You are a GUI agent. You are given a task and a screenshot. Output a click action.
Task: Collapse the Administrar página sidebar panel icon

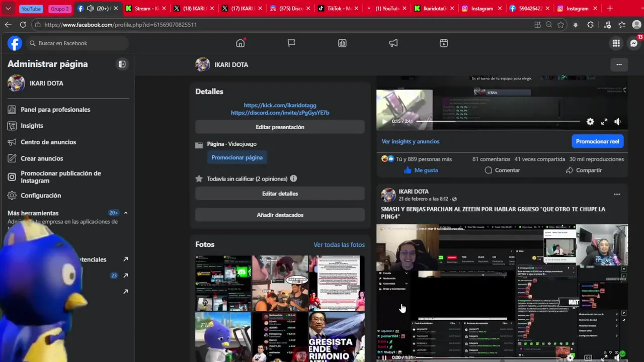pos(122,64)
